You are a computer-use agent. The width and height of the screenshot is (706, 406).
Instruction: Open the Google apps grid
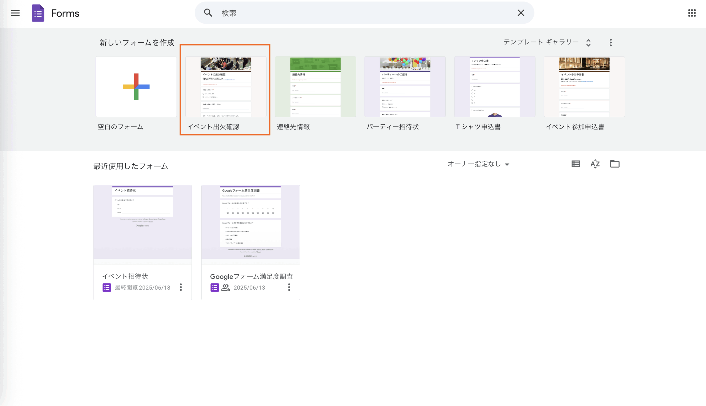tap(692, 13)
